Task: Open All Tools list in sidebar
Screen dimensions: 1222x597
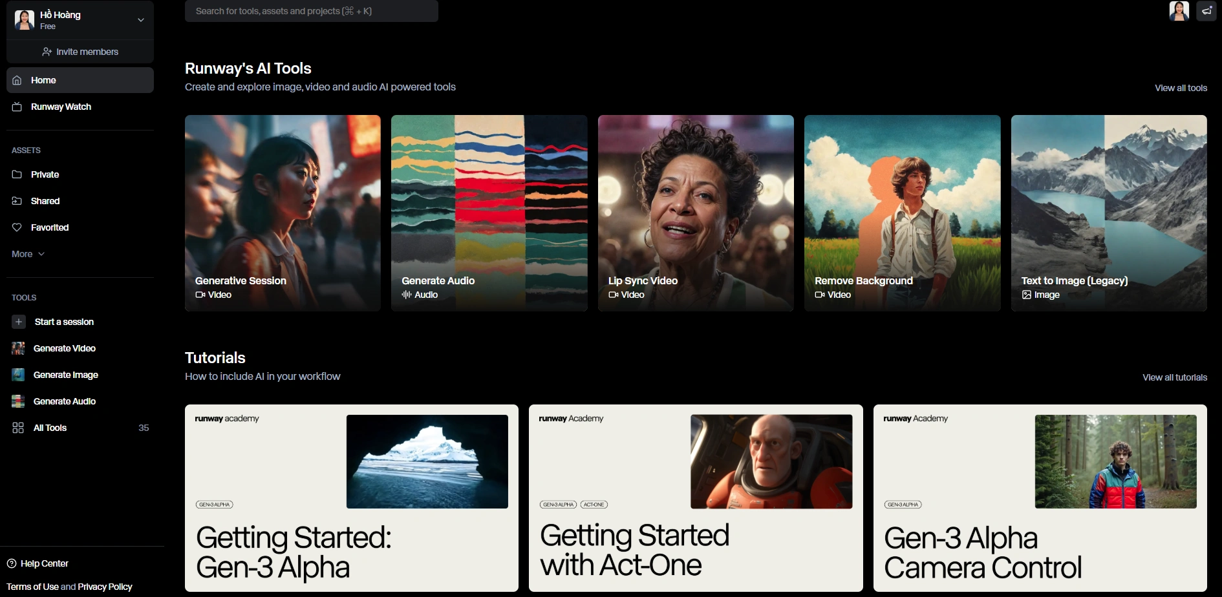Action: tap(80, 428)
